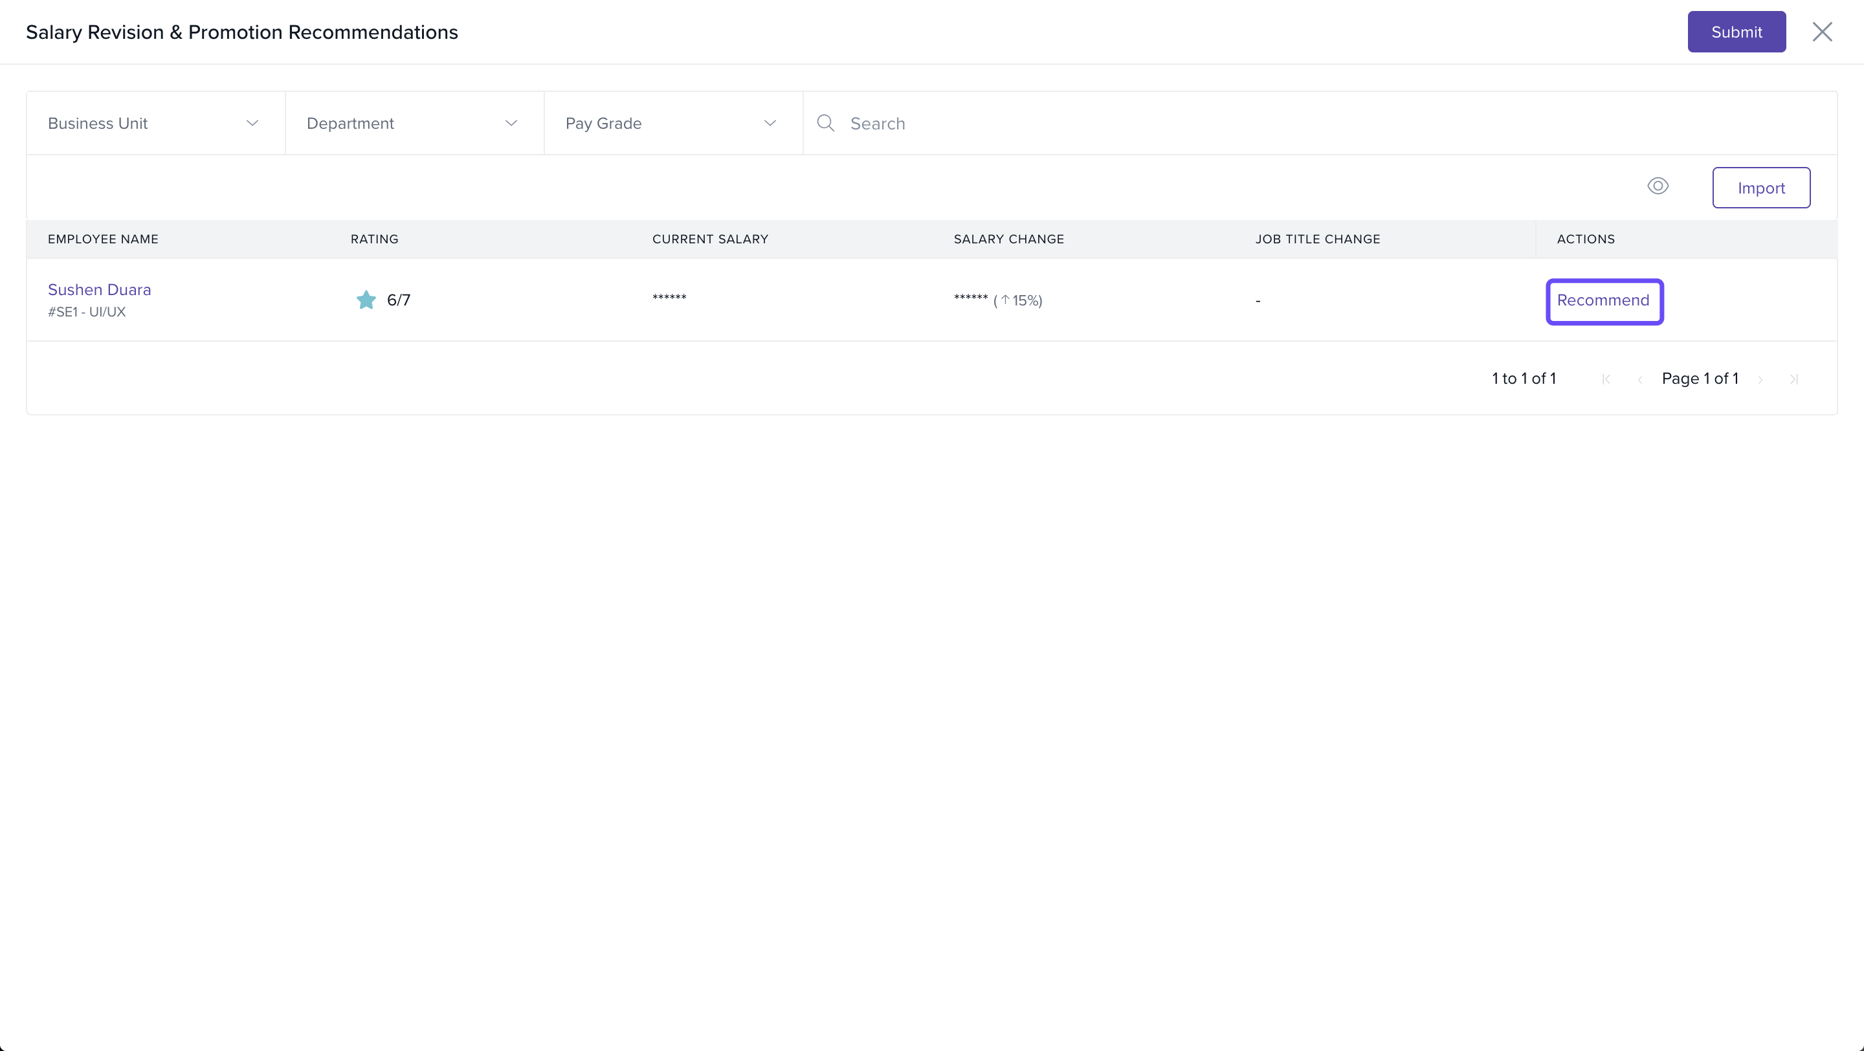The width and height of the screenshot is (1864, 1051).
Task: Jump to the last page of results
Action: (1794, 379)
